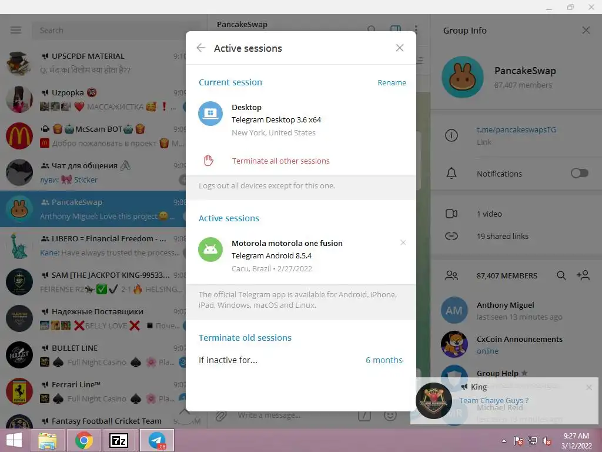Change the '6 months' inactivity period
This screenshot has height=452, width=602.
tap(384, 360)
